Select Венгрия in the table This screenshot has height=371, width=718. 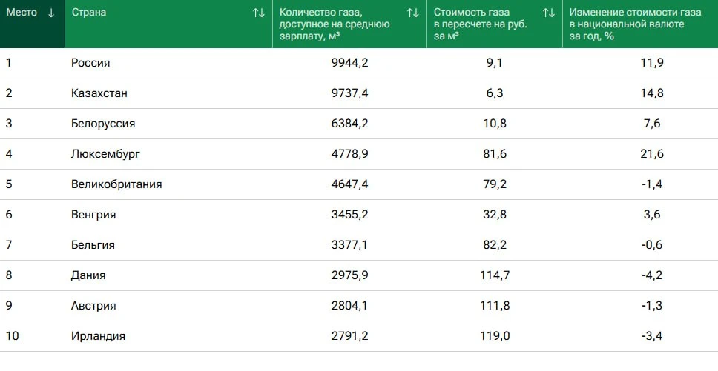[93, 215]
